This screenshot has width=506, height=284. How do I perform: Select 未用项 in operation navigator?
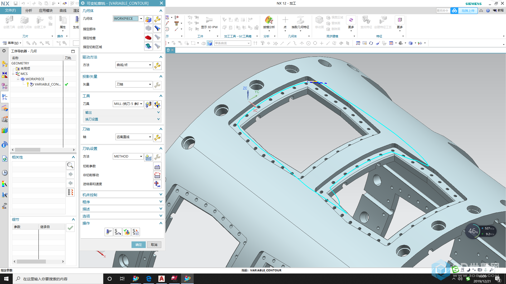pos(25,69)
